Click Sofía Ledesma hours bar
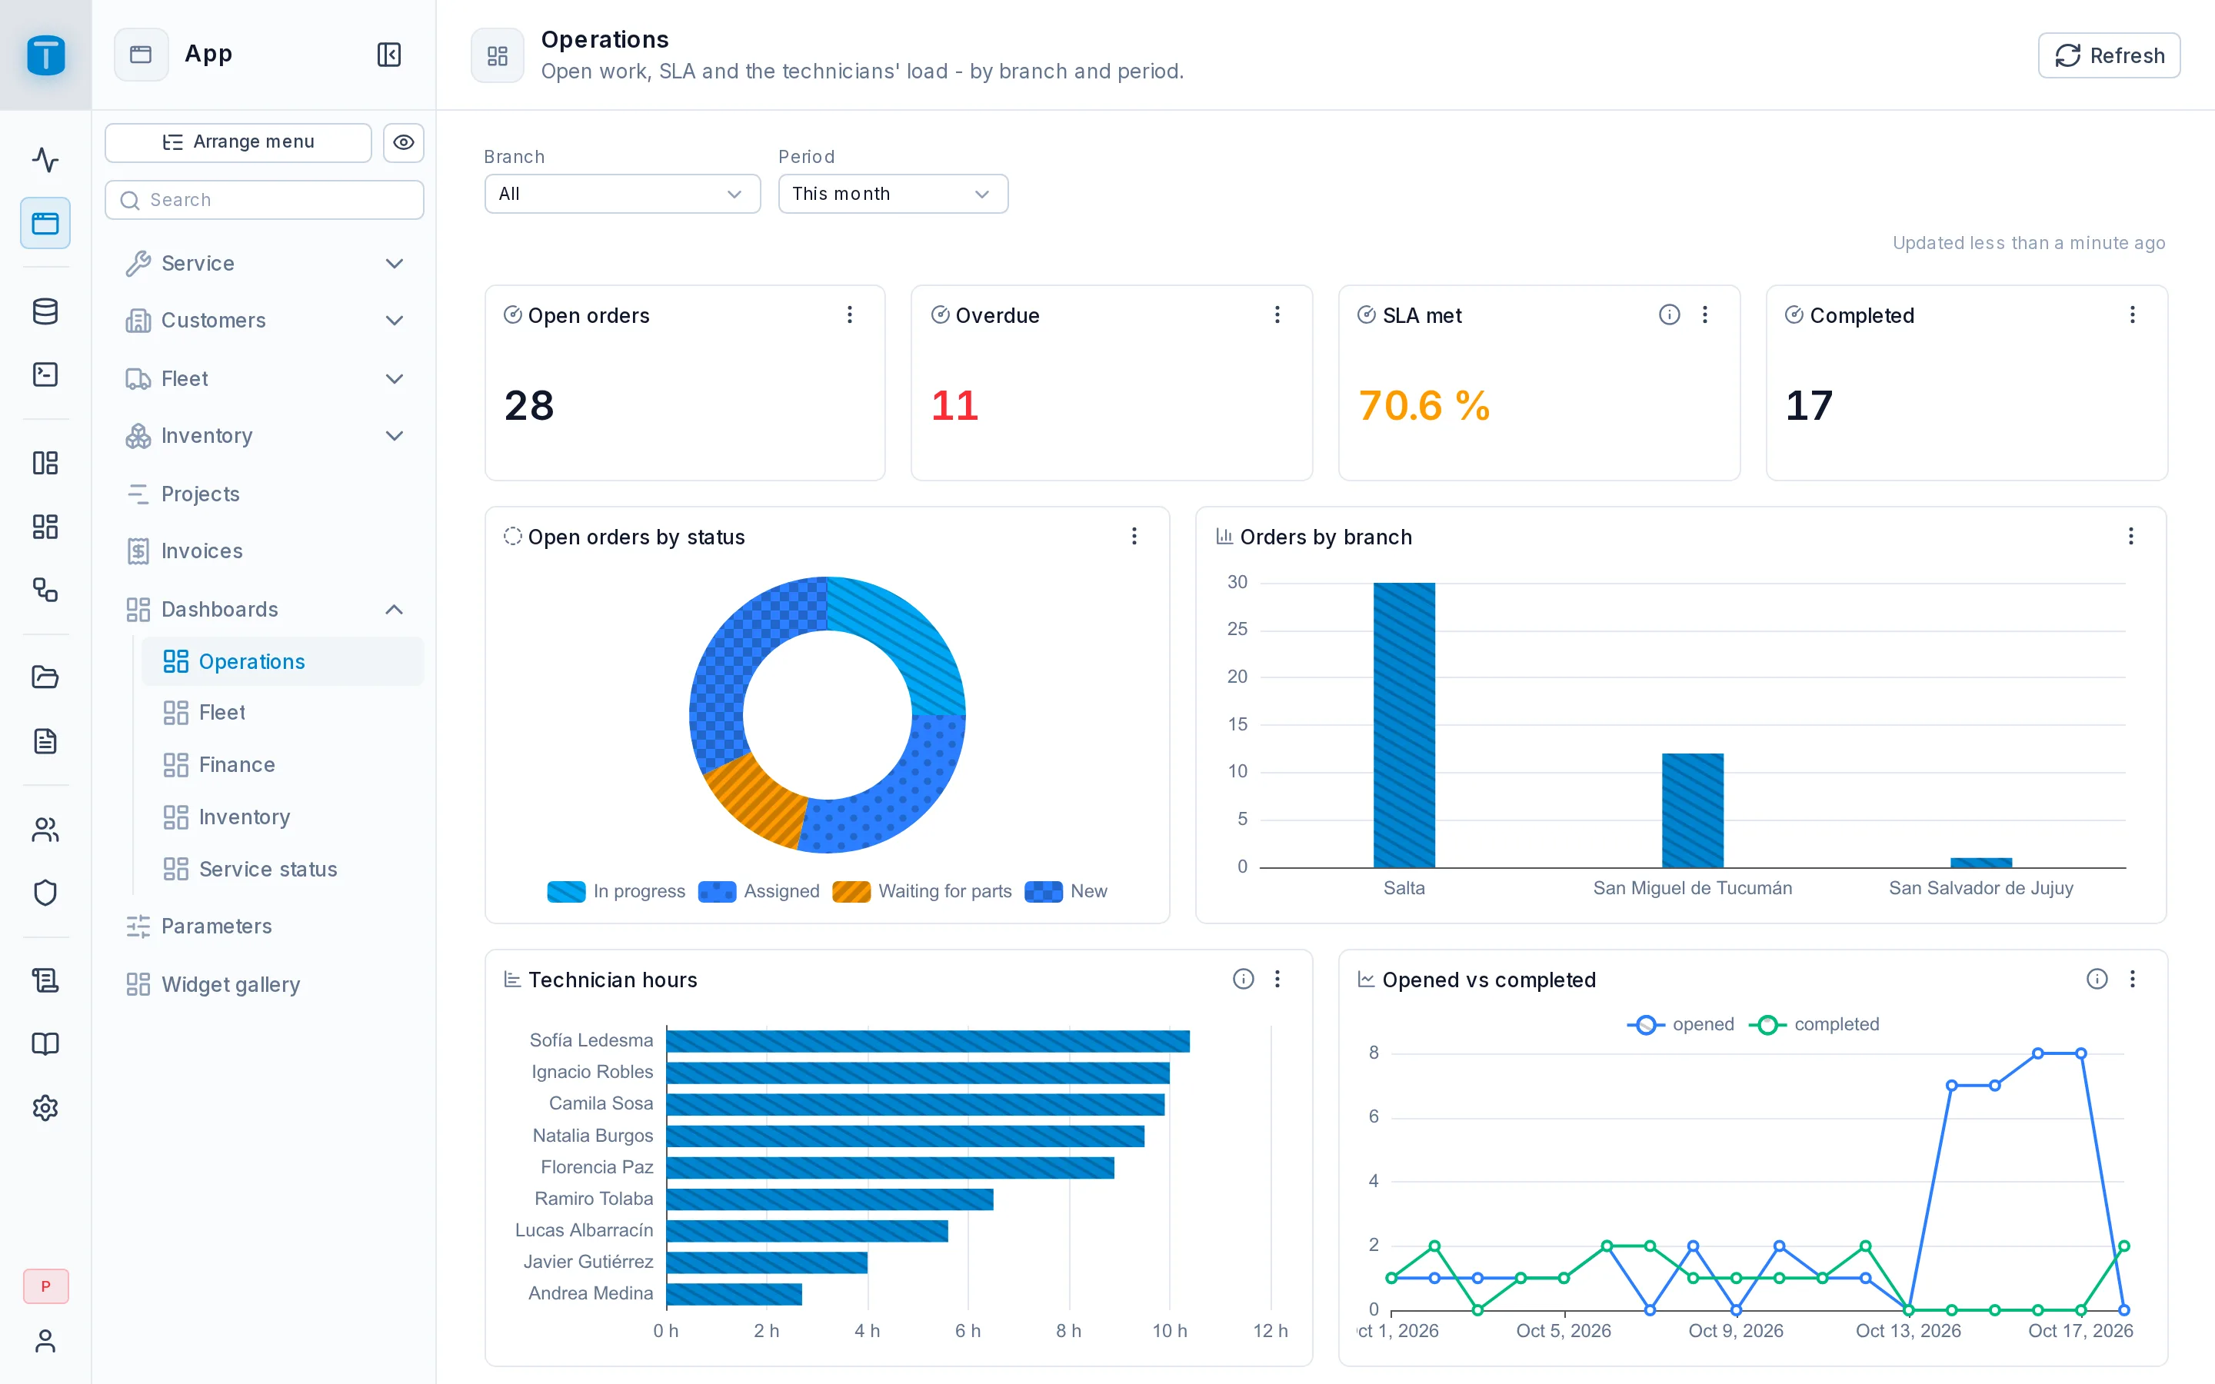Screen dimensions: 2215x1384 pyautogui.click(x=928, y=1041)
